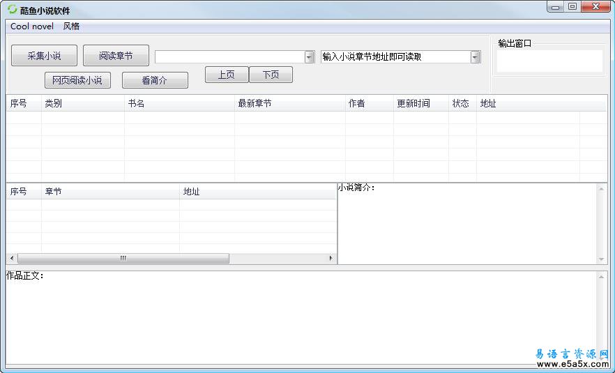Click the chapter list scroll left arrow
Screen dimensions: 615x373
[x=12, y=258]
